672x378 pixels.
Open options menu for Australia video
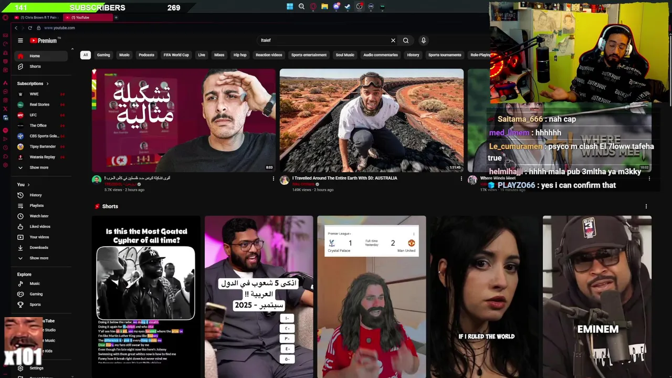pyautogui.click(x=461, y=178)
